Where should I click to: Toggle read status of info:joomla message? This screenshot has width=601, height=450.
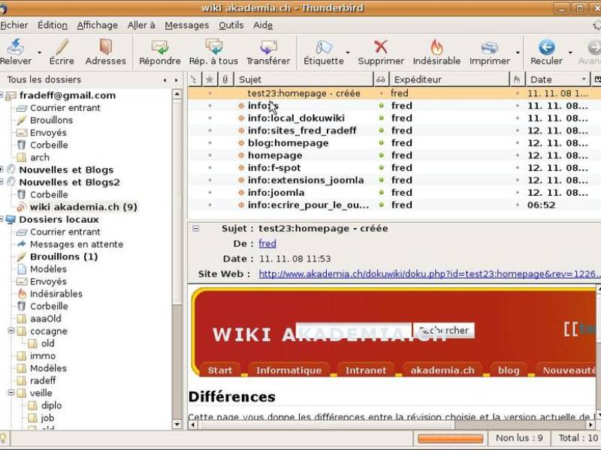click(x=381, y=193)
